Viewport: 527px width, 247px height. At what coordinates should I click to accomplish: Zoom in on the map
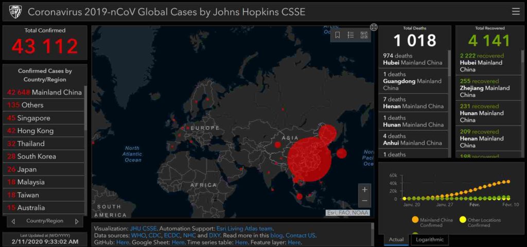click(365, 189)
